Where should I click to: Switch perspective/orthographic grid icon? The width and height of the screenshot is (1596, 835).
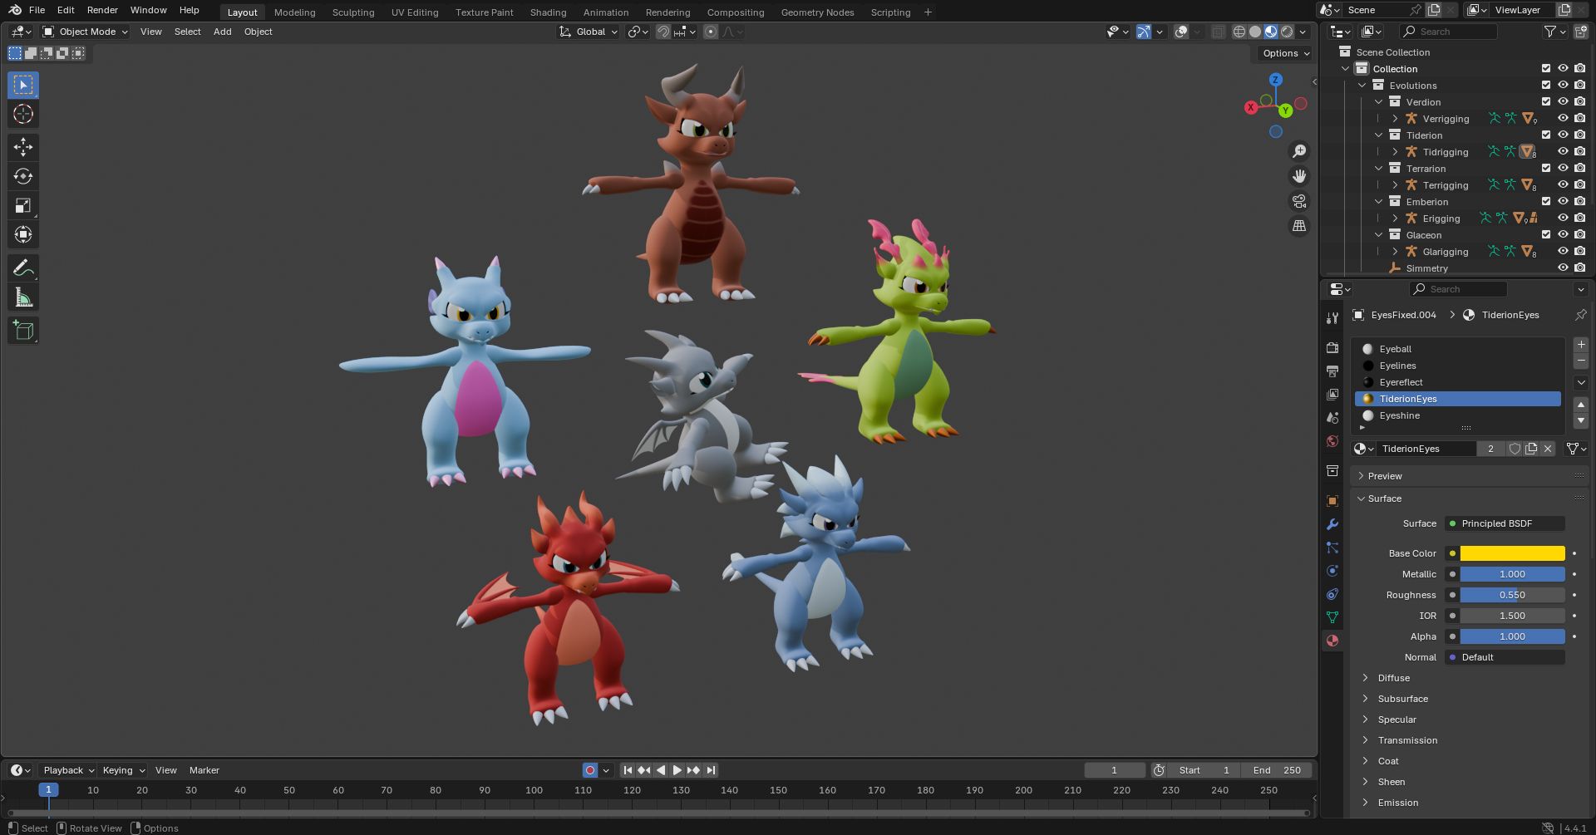pyautogui.click(x=1298, y=226)
